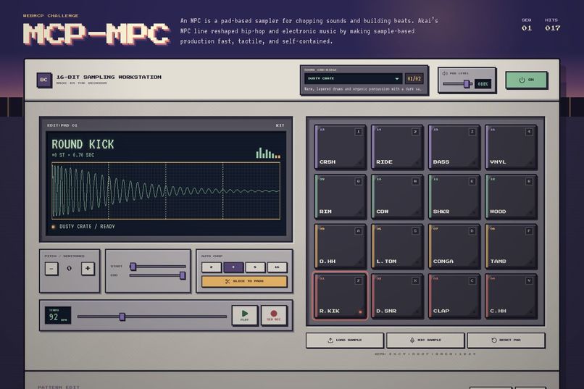Open the Sound Cartridge dropdown

(x=353, y=78)
